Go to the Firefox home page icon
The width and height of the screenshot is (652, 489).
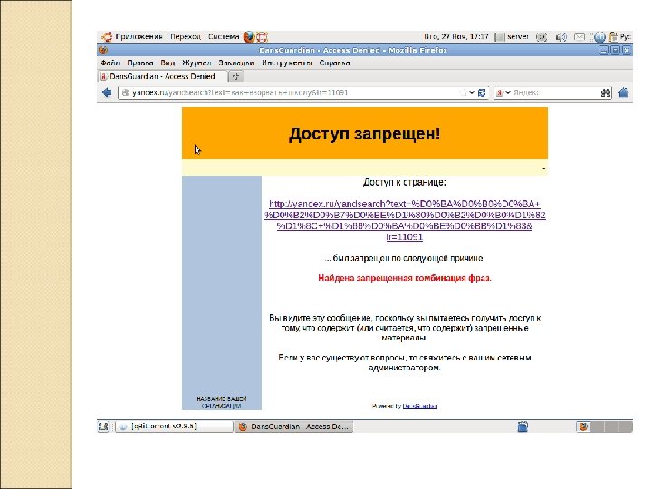[623, 92]
